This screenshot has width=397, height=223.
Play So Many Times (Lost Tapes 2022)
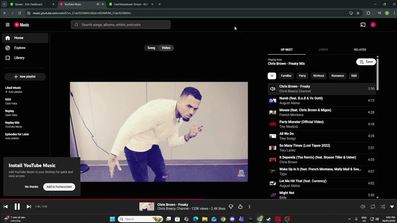(x=322, y=148)
